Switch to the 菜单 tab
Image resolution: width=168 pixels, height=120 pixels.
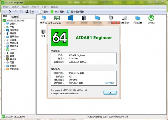coord(5,16)
